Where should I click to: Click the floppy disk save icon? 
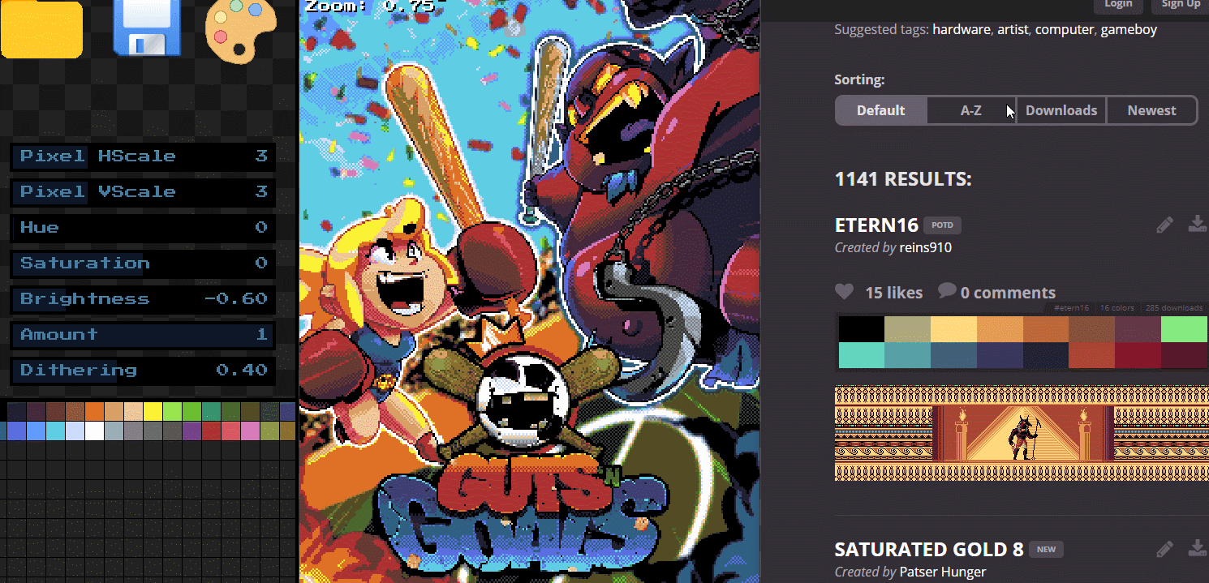pyautogui.click(x=147, y=28)
